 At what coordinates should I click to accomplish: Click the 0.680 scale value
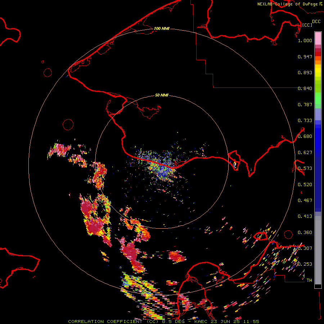point(305,136)
